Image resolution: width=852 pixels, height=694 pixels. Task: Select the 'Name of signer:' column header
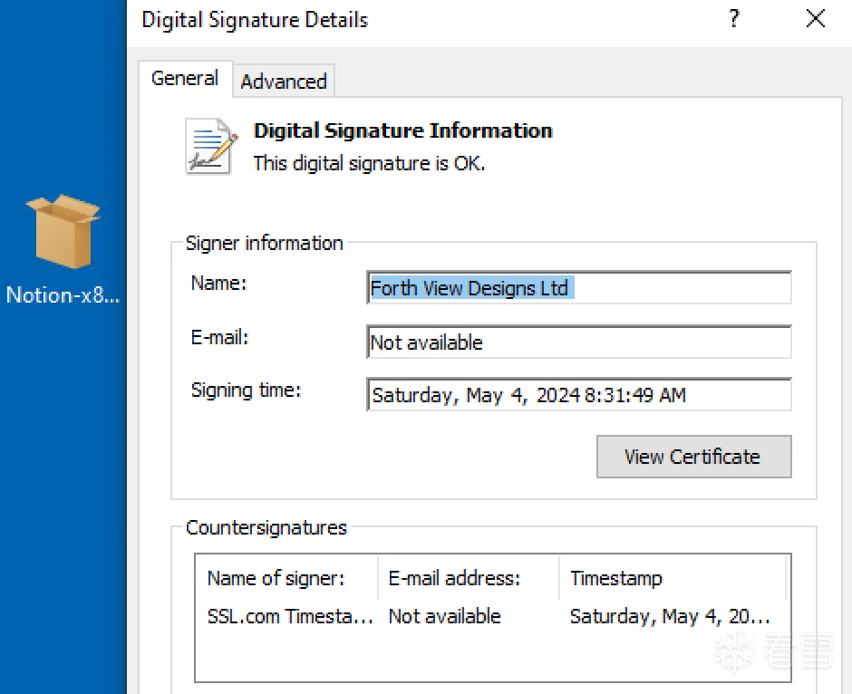pos(286,578)
